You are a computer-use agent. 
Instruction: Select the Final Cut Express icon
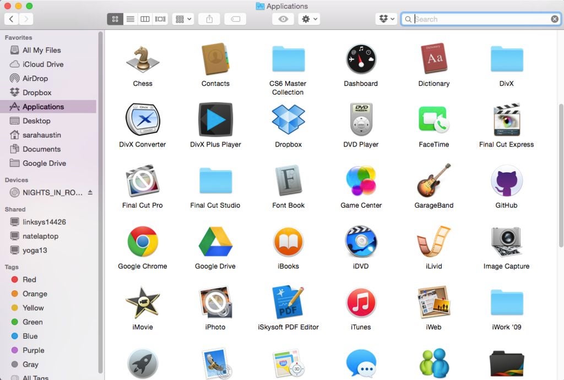point(507,120)
